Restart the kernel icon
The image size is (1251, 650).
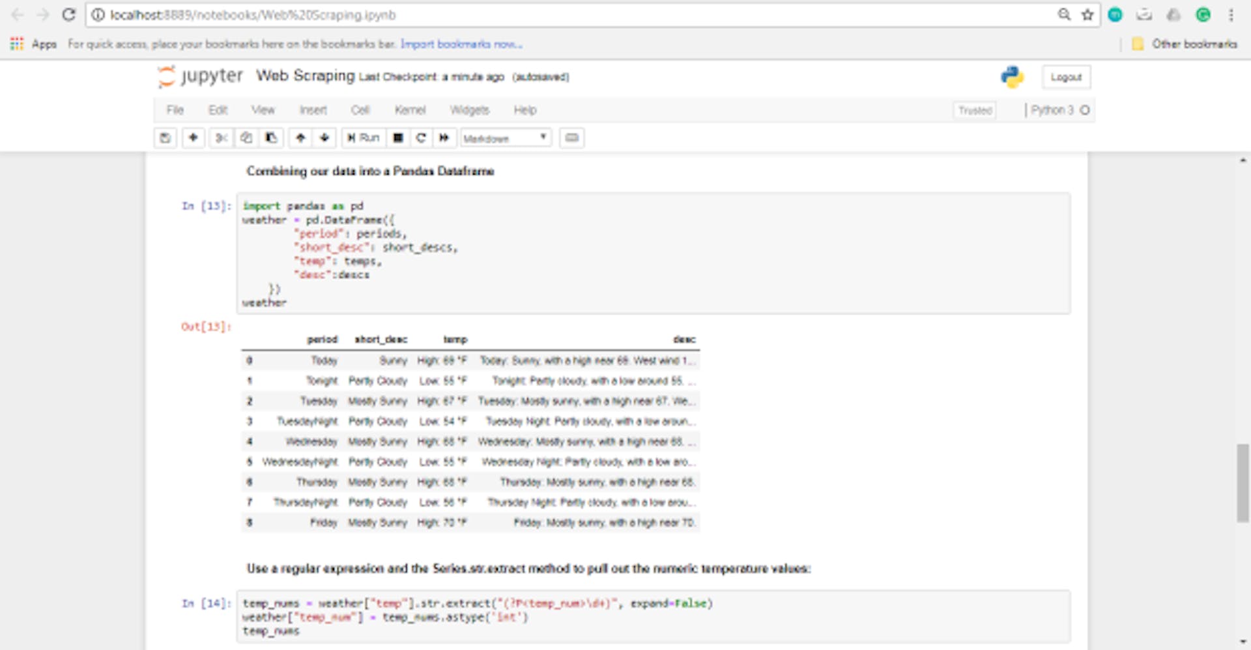[x=421, y=138]
